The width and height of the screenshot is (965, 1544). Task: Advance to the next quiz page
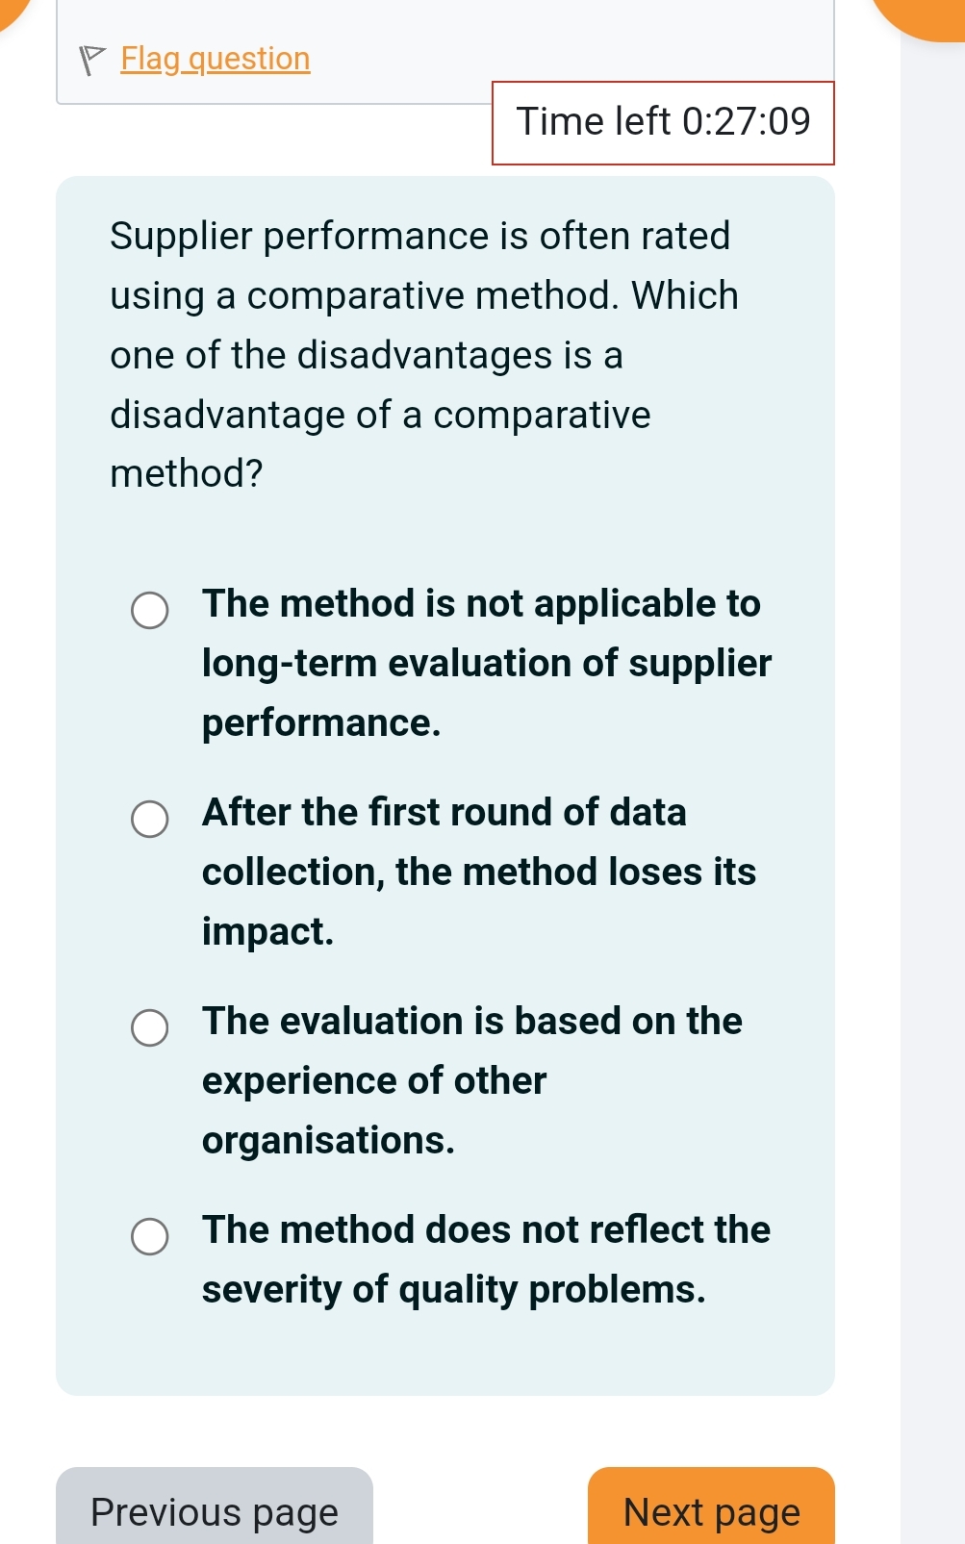pos(711,1510)
